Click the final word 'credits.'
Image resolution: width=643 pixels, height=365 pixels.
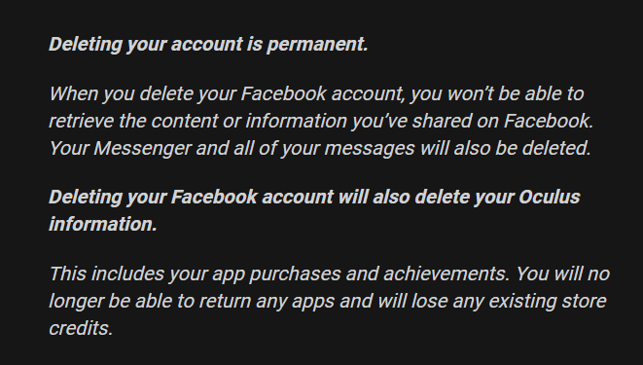tap(81, 329)
